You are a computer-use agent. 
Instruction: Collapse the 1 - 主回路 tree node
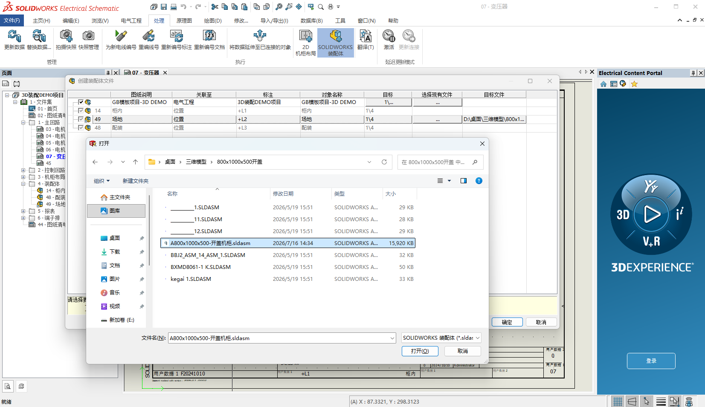coord(23,122)
